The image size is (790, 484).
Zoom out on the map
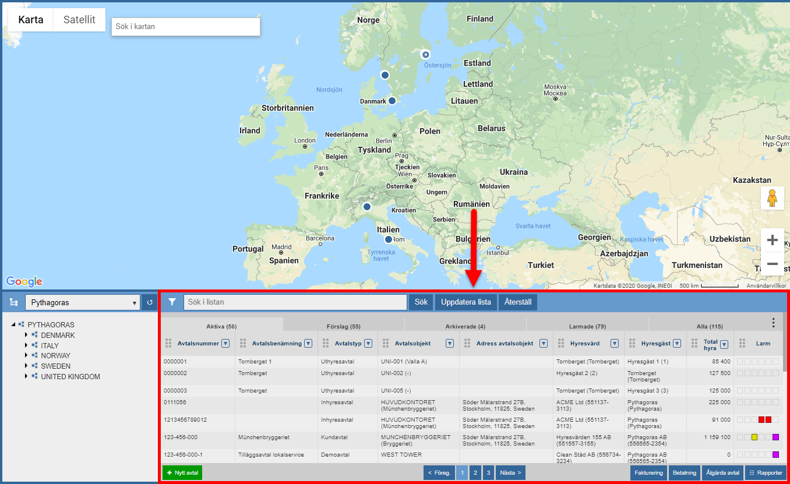(772, 264)
